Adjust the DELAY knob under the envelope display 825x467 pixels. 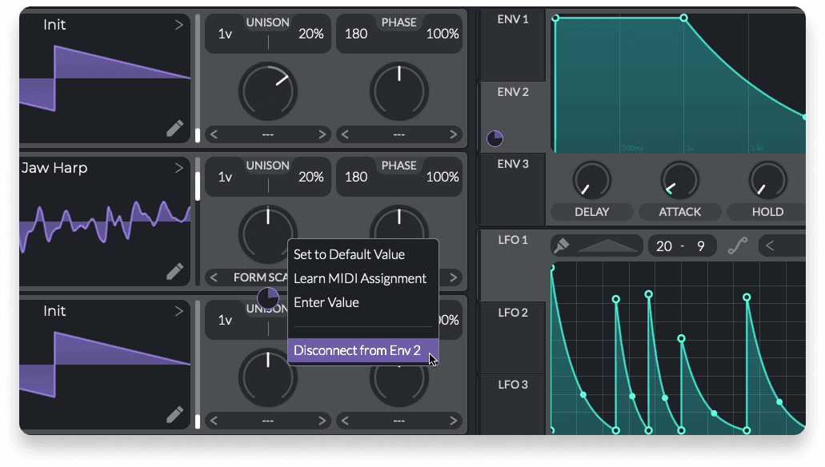[591, 180]
